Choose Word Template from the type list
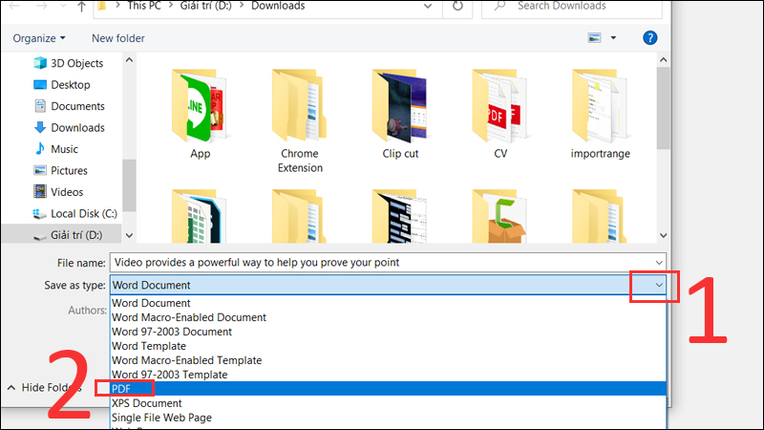The image size is (764, 430). 151,346
